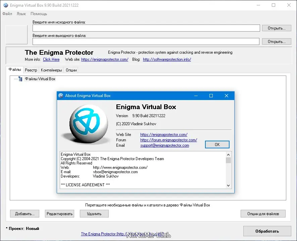
Task: Switch to the Контейнеры tab
Action: point(51,70)
